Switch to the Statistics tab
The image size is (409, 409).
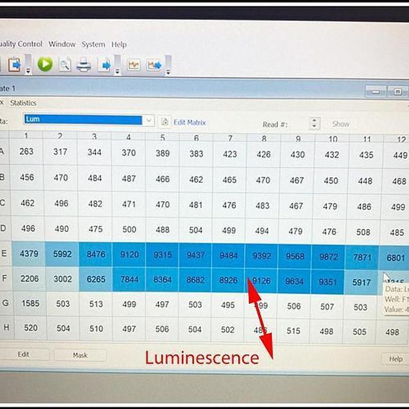coord(23,103)
